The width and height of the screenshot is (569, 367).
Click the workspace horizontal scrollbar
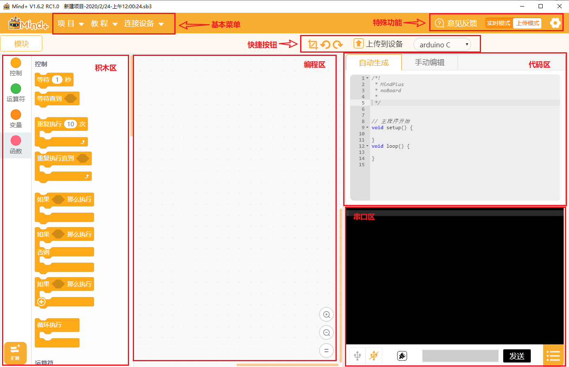pyautogui.click(x=287, y=365)
